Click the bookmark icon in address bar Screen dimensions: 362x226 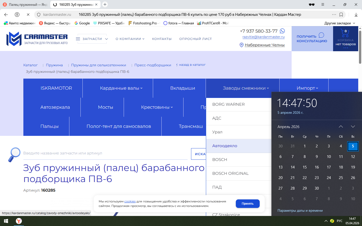click(341, 15)
